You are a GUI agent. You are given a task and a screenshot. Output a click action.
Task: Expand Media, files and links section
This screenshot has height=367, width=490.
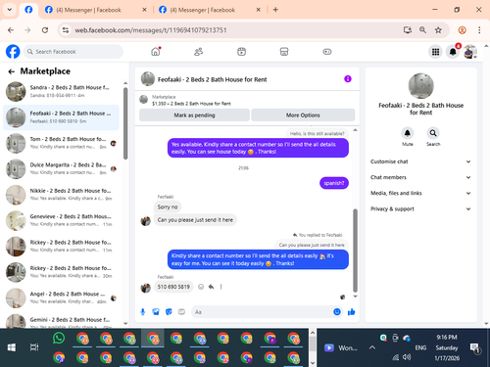tap(420, 193)
